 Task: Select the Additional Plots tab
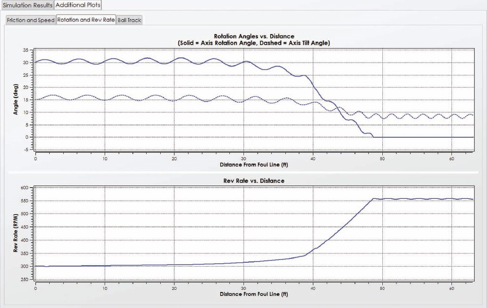coord(78,4)
